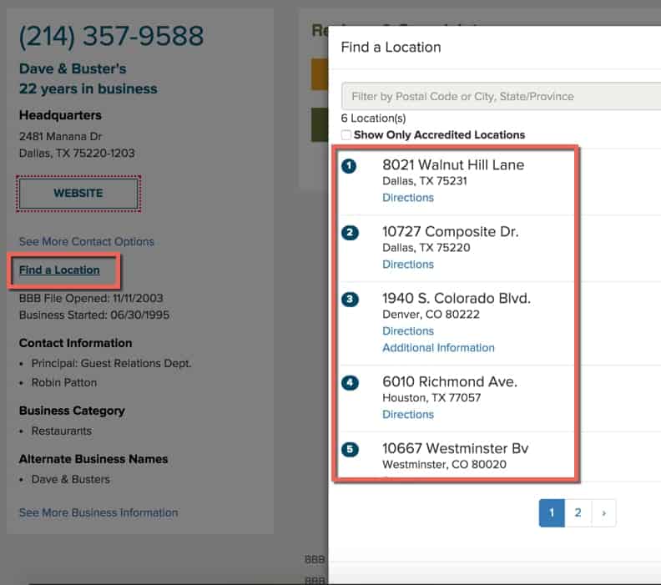Select 8021 Walnut Hill Lane address title
The width and height of the screenshot is (661, 585).
point(453,164)
